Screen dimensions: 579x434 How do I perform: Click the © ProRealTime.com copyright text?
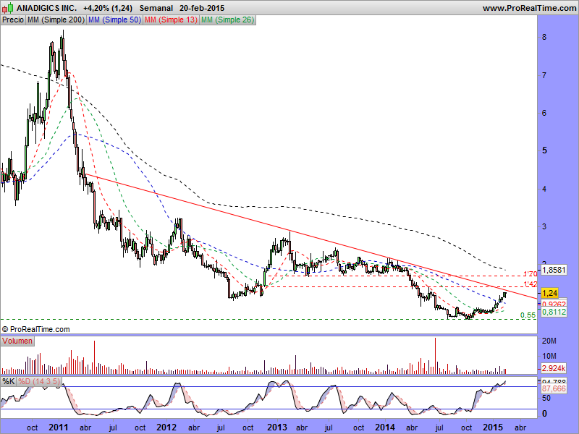(x=35, y=329)
